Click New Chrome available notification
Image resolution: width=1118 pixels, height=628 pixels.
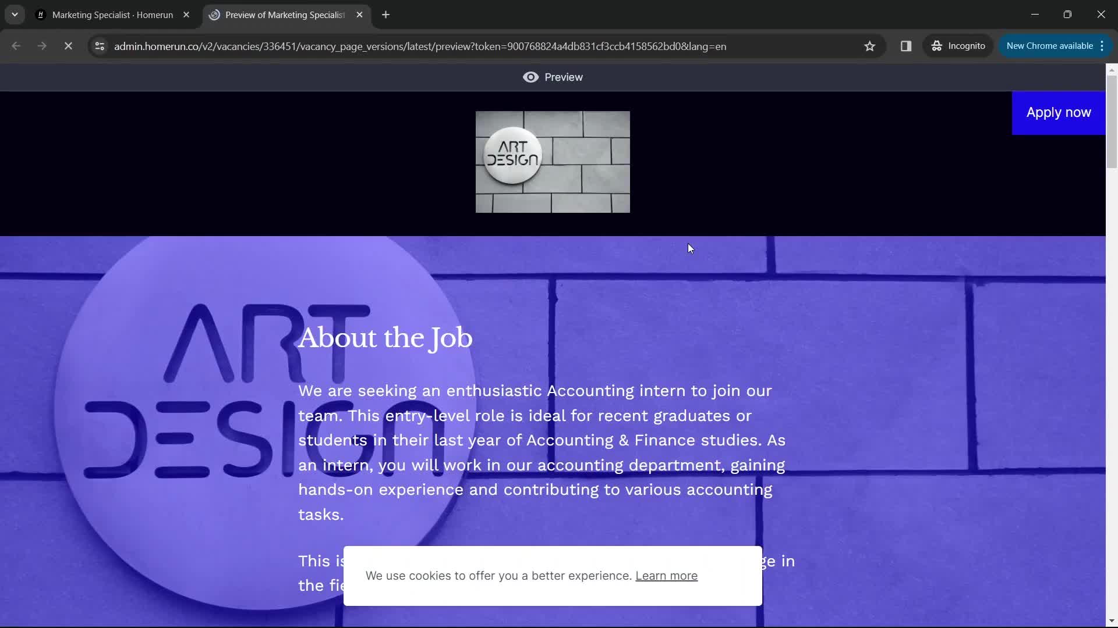click(x=1056, y=46)
